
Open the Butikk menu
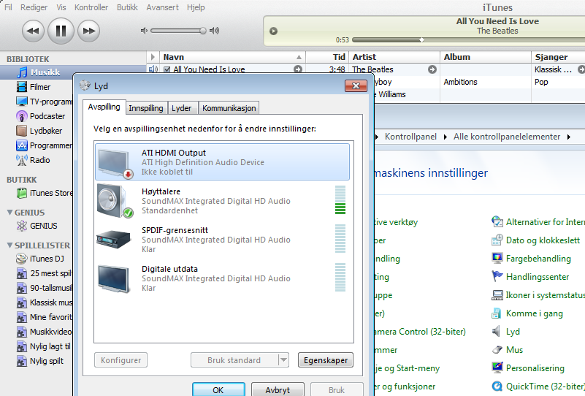coord(127,7)
